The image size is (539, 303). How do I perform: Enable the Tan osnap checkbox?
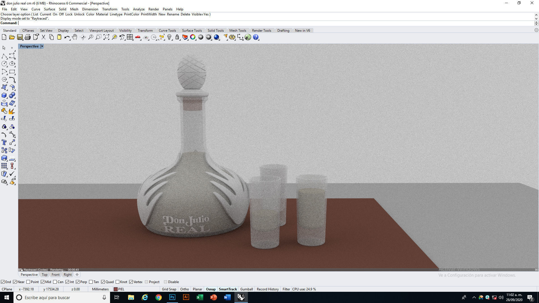tap(91, 282)
